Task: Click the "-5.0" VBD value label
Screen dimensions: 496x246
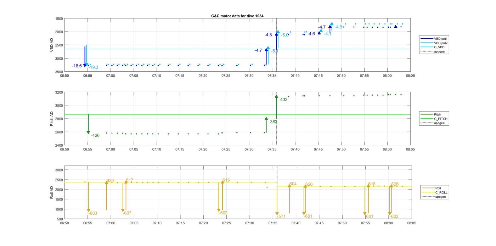Action: pos(285,35)
